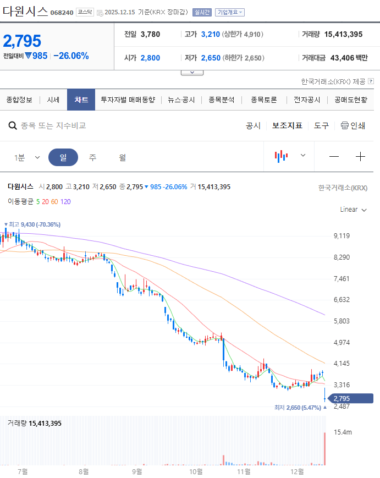Click the search magnifier icon
The image size is (380, 478).
point(12,126)
